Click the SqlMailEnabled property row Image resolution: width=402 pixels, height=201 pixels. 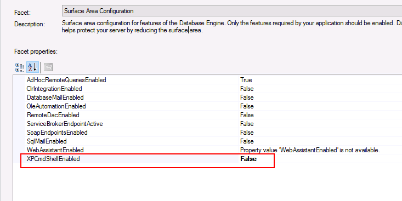point(208,141)
